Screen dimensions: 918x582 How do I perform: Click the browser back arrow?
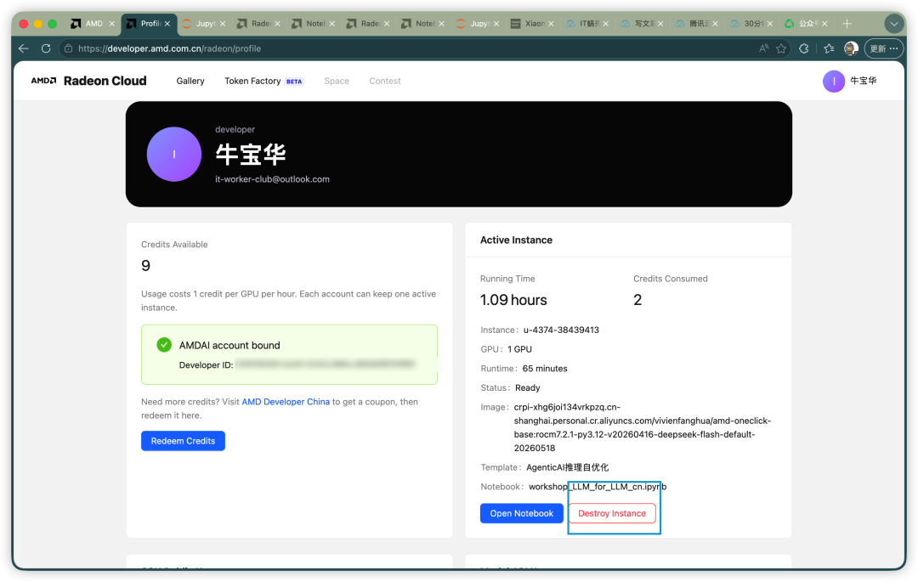point(24,48)
